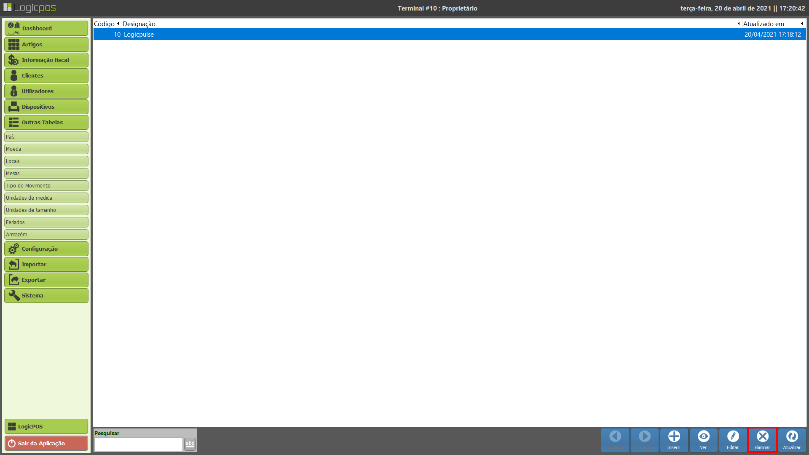Select the Logicpulse table row
Viewport: 809px width, 455px height.
449,35
